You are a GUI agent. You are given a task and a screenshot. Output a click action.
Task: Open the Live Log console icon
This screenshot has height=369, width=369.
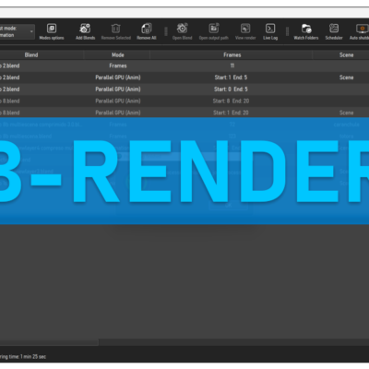click(270, 29)
